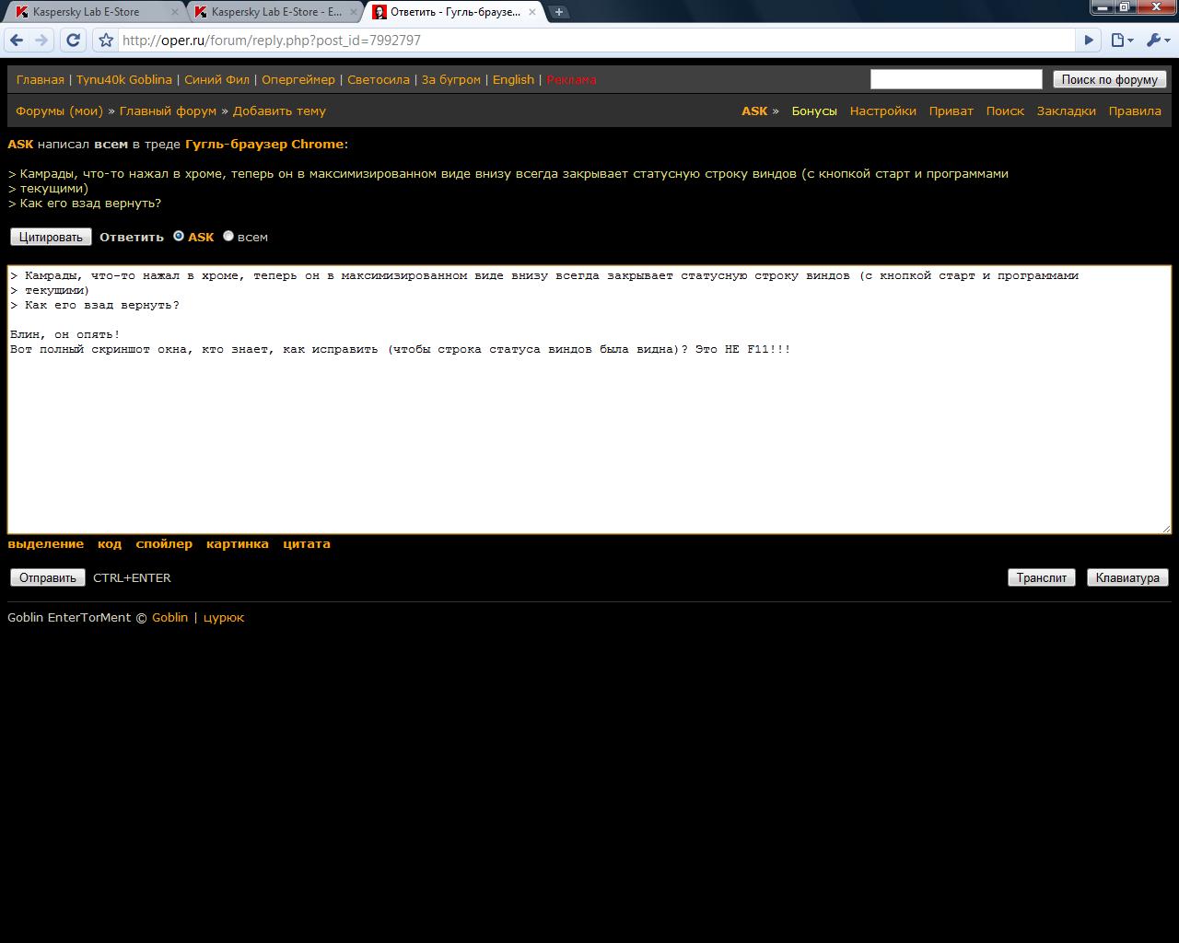The width and height of the screenshot is (1179, 943).
Task: Switch to English version link
Action: [x=513, y=79]
